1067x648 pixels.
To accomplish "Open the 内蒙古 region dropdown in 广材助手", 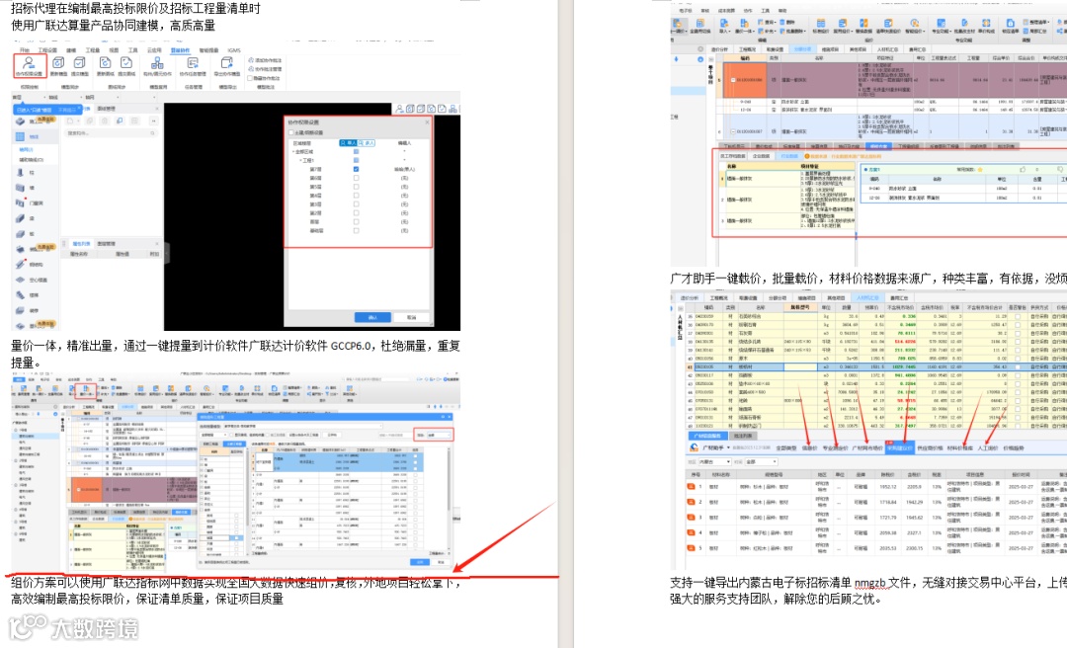I will point(715,461).
